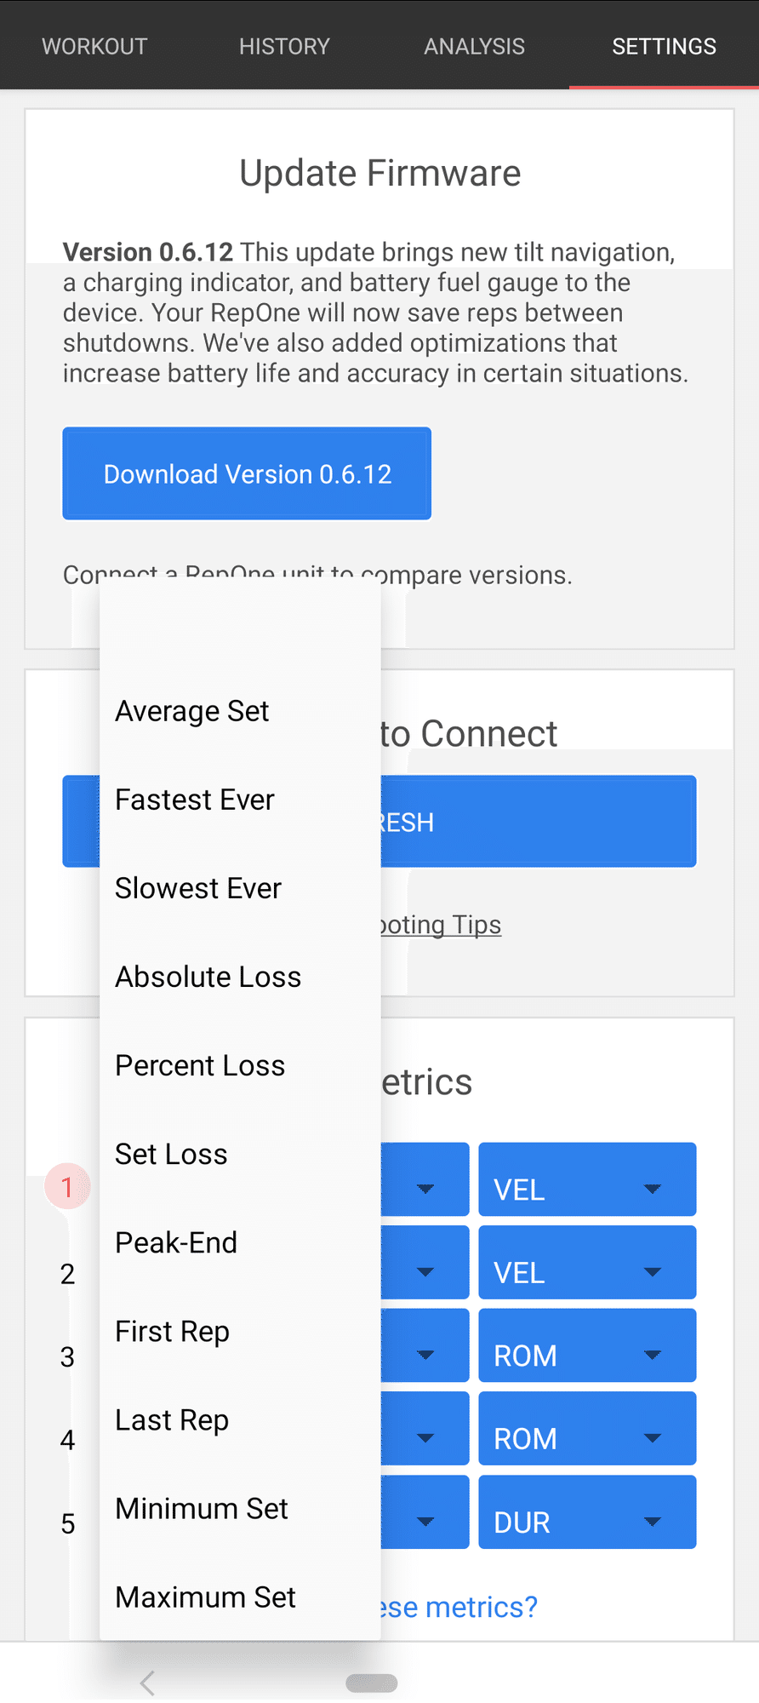
Task: Pick the Slowest Ever option
Action: pos(198,888)
